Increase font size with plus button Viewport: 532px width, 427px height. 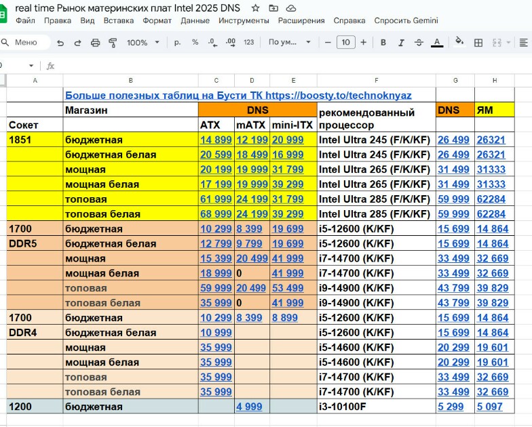click(x=364, y=42)
